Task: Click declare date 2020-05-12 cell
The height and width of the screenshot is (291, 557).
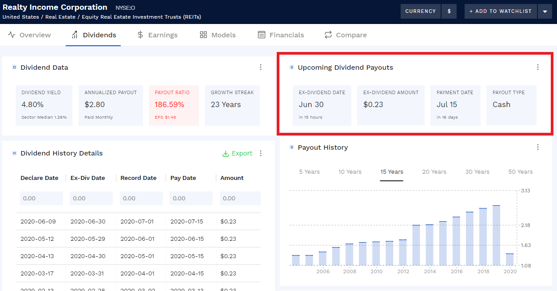Action: [x=37, y=239]
